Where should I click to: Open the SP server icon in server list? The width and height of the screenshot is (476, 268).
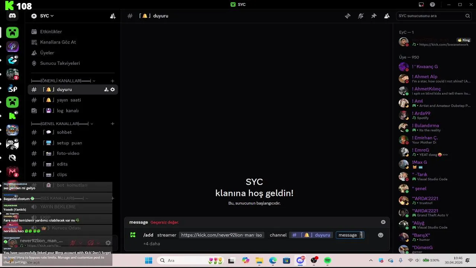12,89
